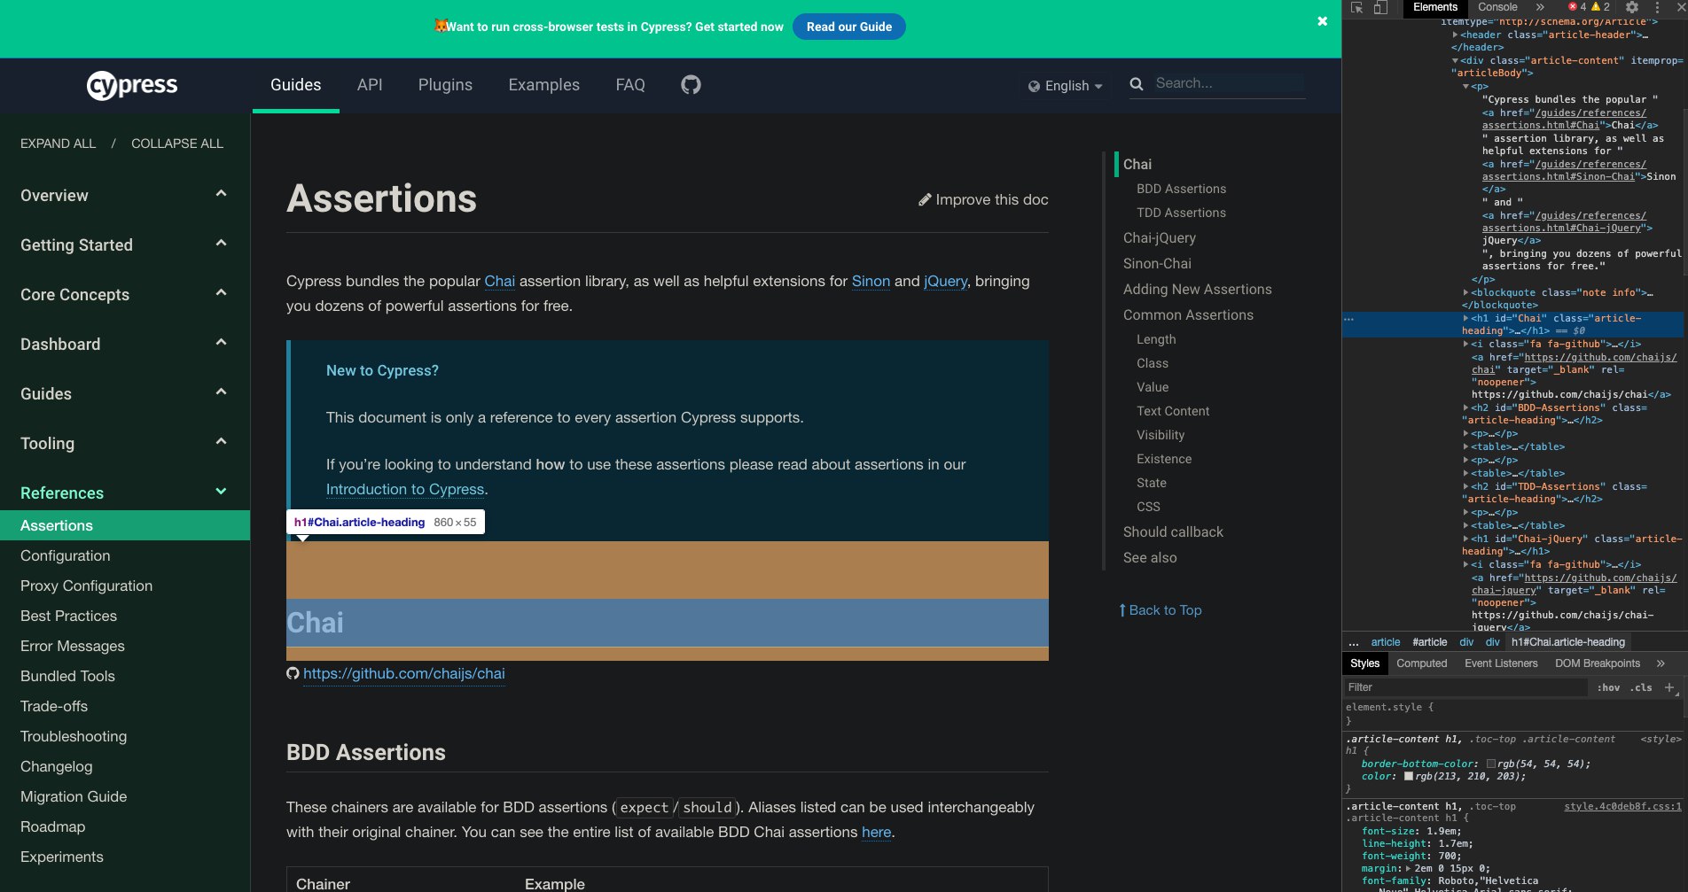Click the GitHub icon beside the chaijs link

click(293, 673)
